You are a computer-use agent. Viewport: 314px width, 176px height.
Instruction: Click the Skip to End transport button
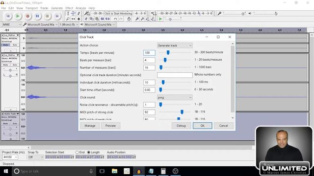pyautogui.click(x=57, y=16)
